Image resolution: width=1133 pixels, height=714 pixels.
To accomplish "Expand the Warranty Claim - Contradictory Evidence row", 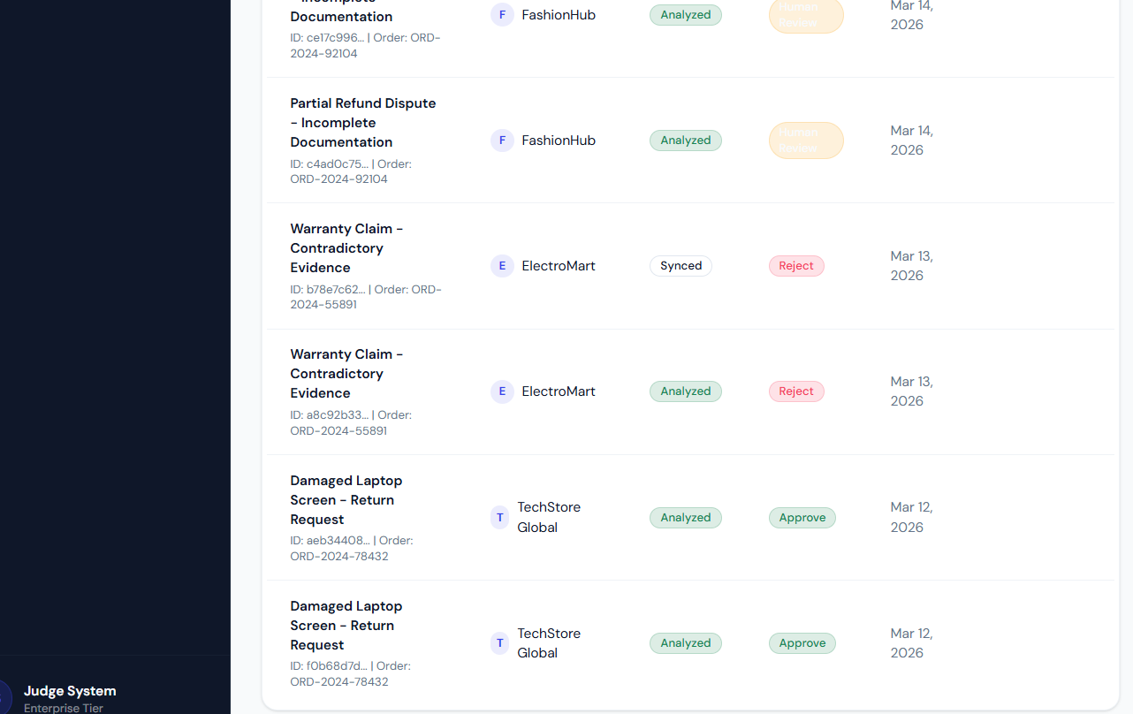I will pos(346,247).
